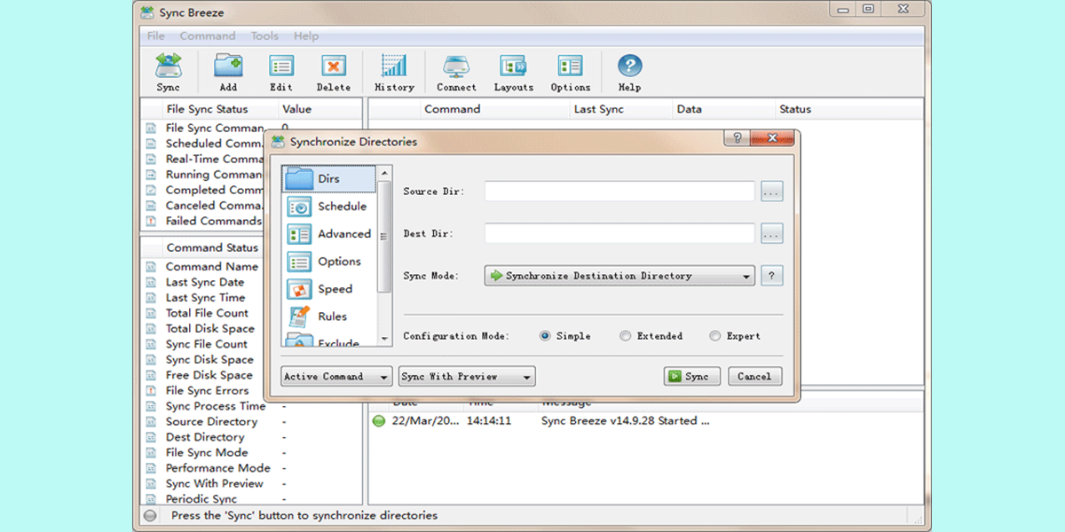Open the Rules category in dialog sidebar

click(328, 317)
